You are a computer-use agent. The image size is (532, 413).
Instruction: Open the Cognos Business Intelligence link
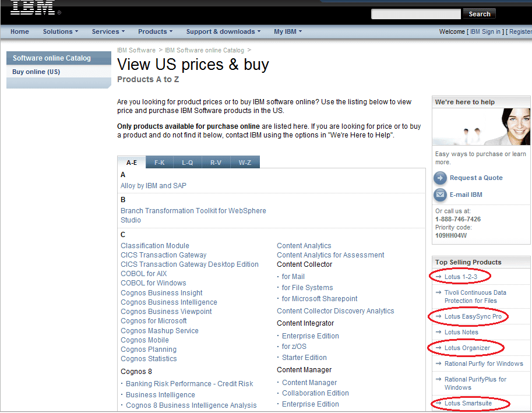click(x=169, y=302)
